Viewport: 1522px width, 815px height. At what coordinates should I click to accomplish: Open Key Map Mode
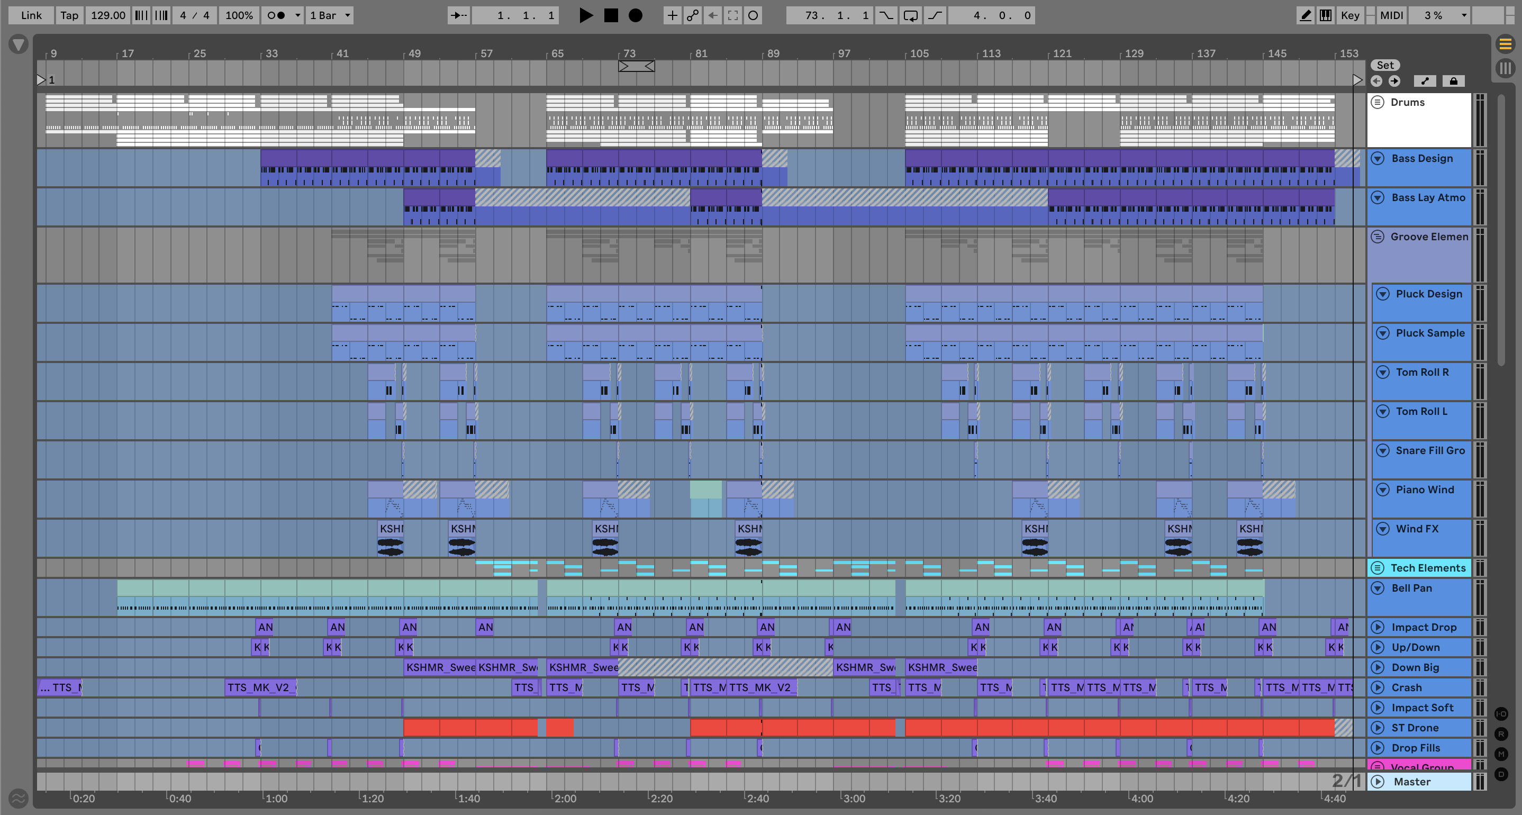pos(1350,15)
